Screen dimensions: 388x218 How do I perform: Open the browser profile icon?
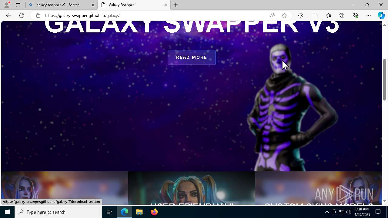(x=6, y=5)
